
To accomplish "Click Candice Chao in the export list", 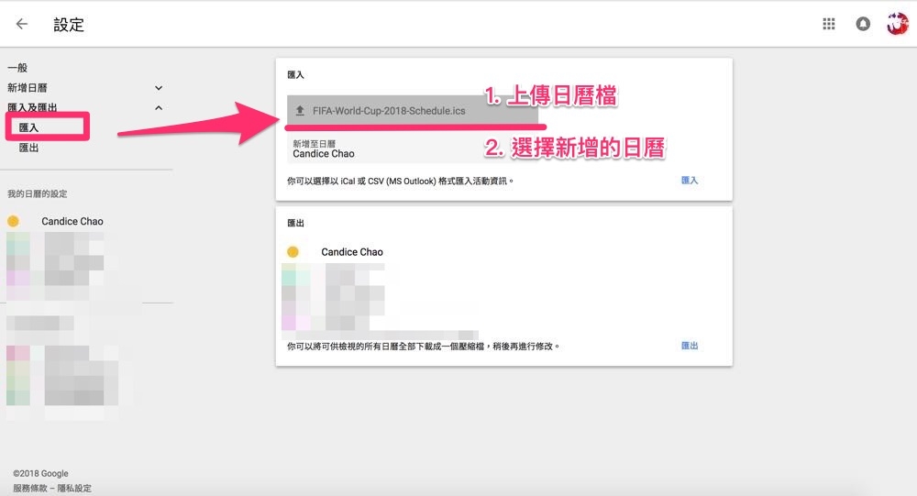I will pos(352,252).
